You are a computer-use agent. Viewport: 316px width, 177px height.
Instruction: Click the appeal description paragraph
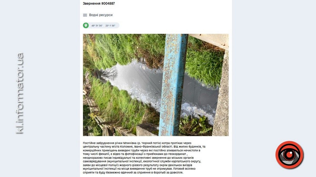click(144, 158)
